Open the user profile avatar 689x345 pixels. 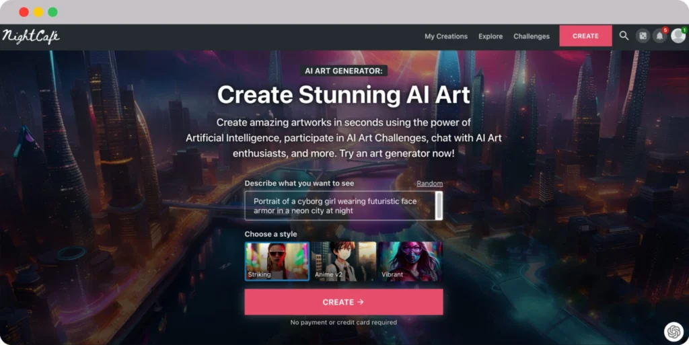[x=678, y=36]
